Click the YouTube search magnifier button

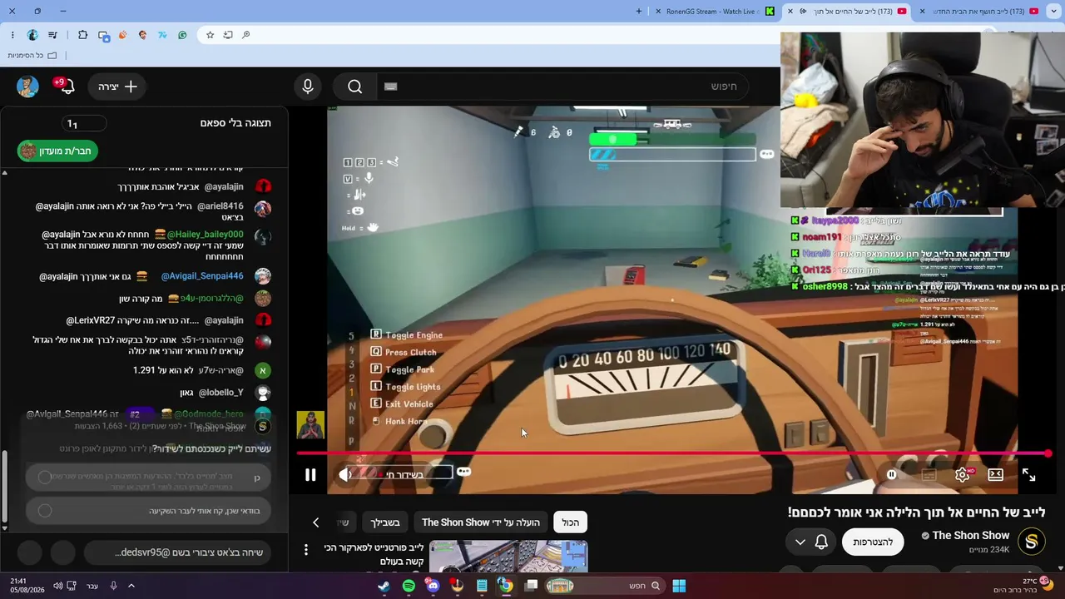pos(355,87)
